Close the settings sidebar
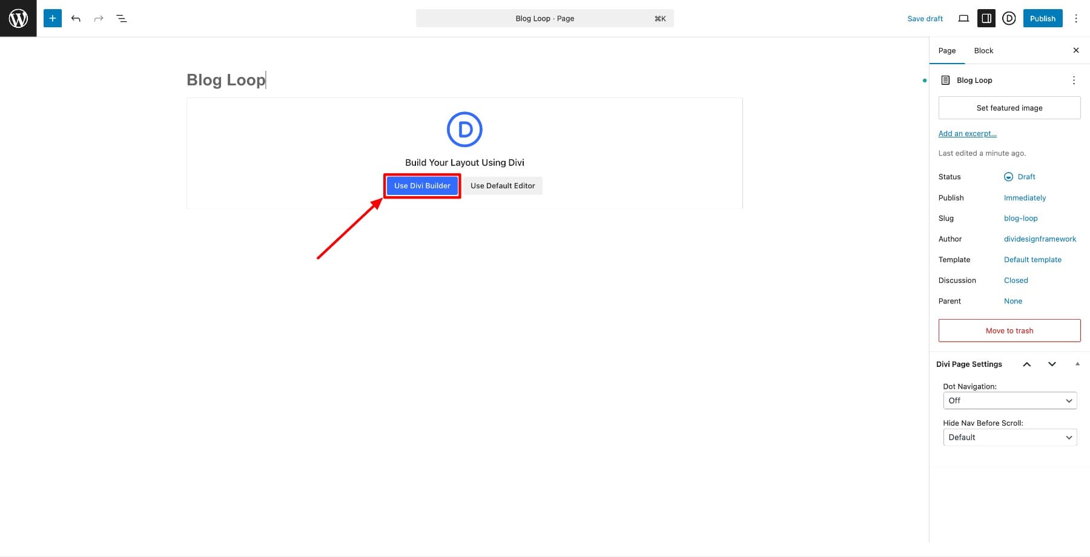The width and height of the screenshot is (1090, 557). (x=1076, y=50)
